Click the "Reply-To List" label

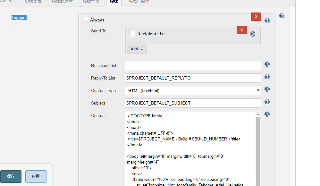[103, 78]
